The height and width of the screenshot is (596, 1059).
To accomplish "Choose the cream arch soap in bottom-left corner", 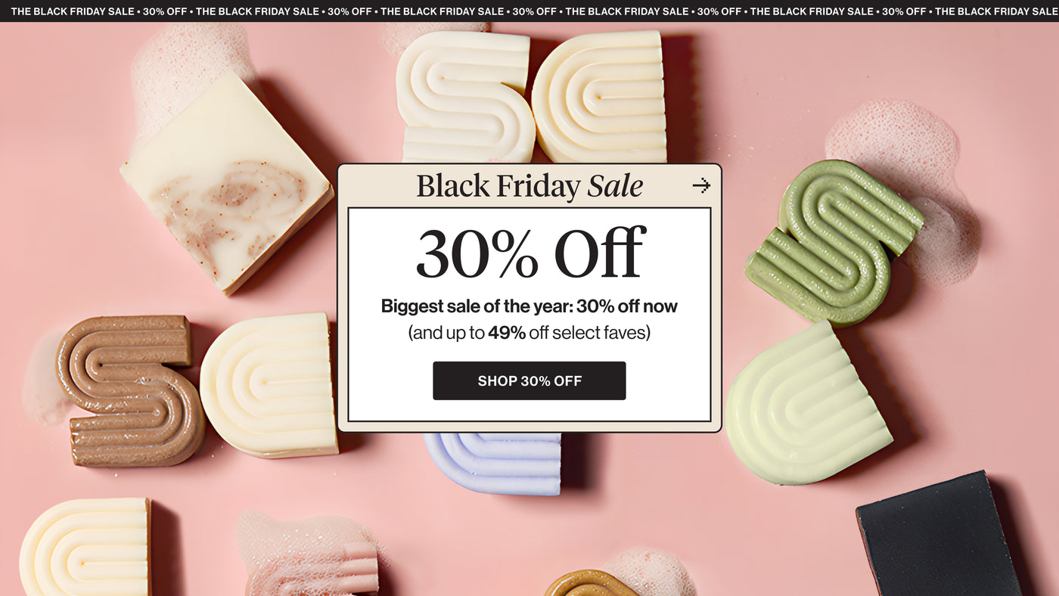I will coord(85,548).
